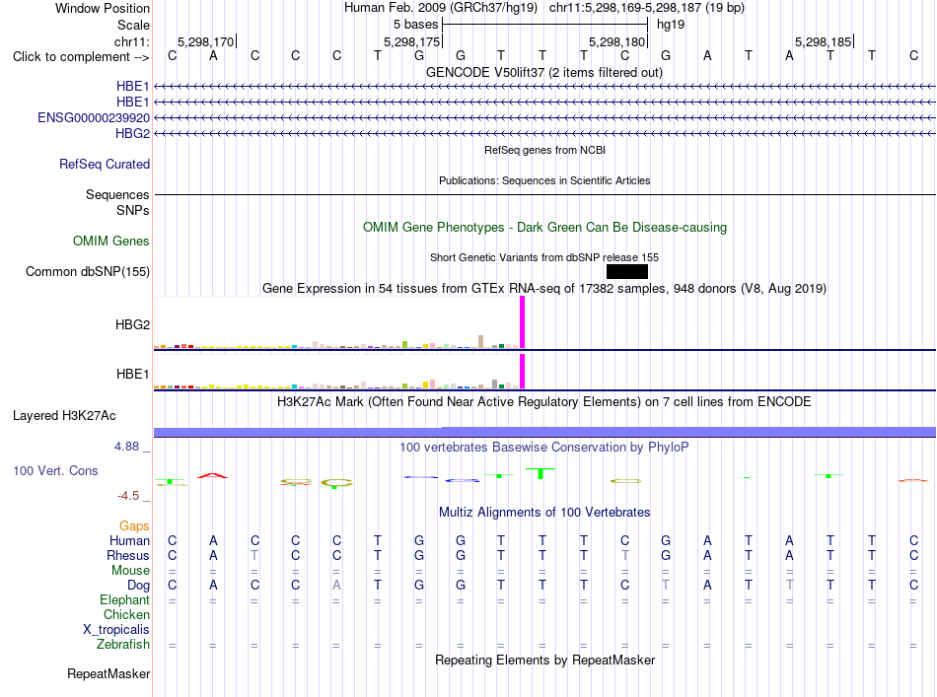Click the Sequences track label
The width and height of the screenshot is (937, 697).
point(117,194)
